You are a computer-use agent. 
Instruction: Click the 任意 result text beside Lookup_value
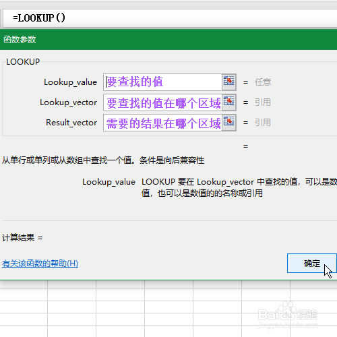click(x=263, y=82)
